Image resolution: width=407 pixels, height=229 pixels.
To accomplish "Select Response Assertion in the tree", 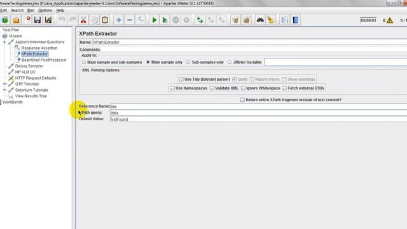I will 39,48.
